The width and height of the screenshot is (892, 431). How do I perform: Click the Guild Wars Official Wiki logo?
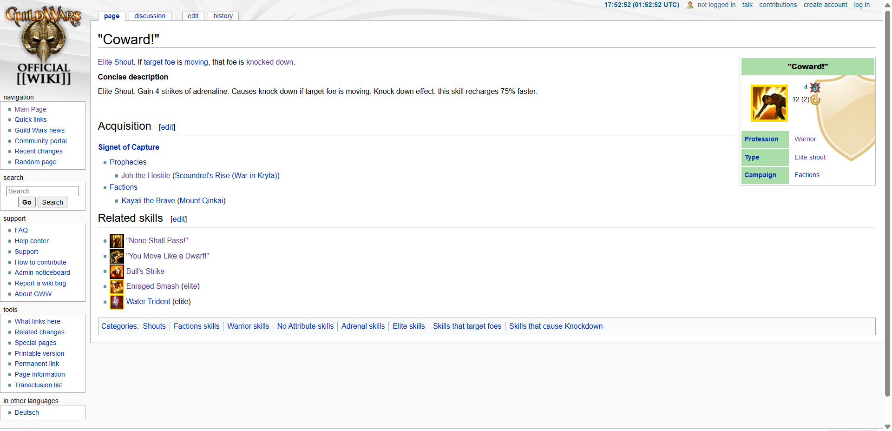pyautogui.click(x=43, y=45)
